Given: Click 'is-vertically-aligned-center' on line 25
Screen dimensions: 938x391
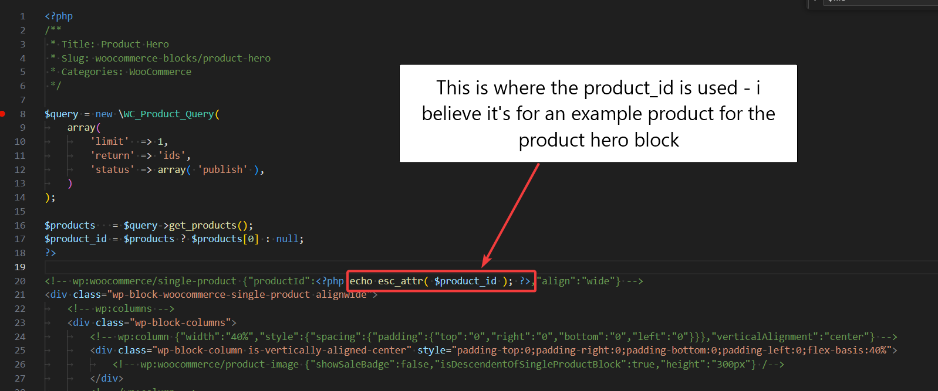Looking at the screenshot, I should click(327, 351).
